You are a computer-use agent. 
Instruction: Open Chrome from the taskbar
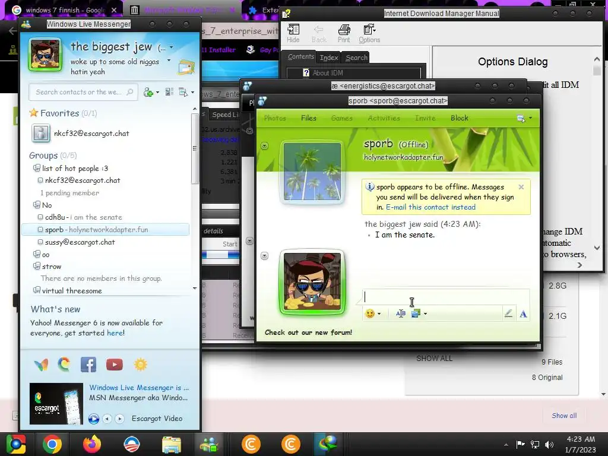[52, 444]
